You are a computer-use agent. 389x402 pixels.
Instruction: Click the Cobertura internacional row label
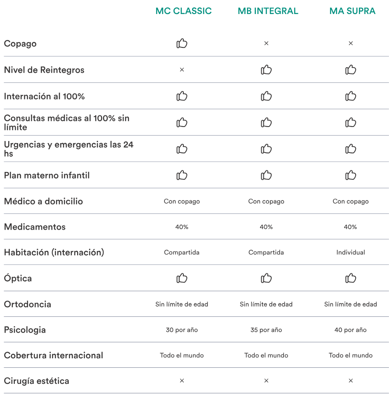pyautogui.click(x=54, y=355)
